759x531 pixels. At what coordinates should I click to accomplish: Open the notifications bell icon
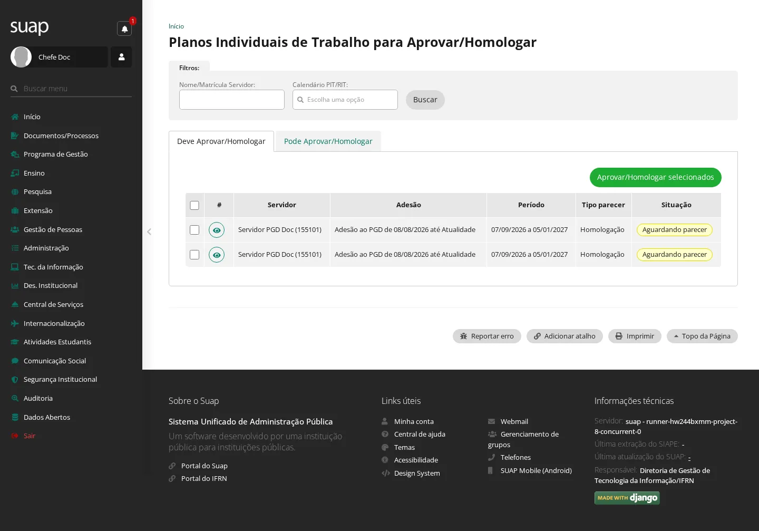(124, 28)
